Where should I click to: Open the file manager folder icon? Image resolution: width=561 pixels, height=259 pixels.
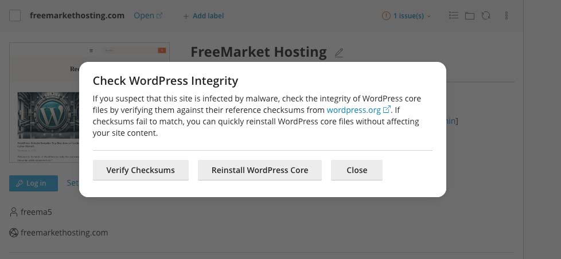pyautogui.click(x=470, y=15)
